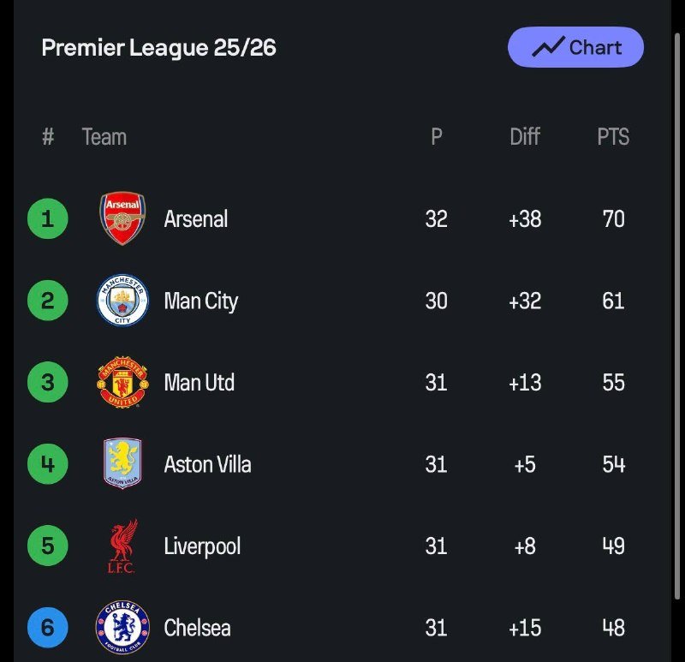Image resolution: width=685 pixels, height=662 pixels.
Task: Sort by the PTS column header
Action: (x=613, y=137)
